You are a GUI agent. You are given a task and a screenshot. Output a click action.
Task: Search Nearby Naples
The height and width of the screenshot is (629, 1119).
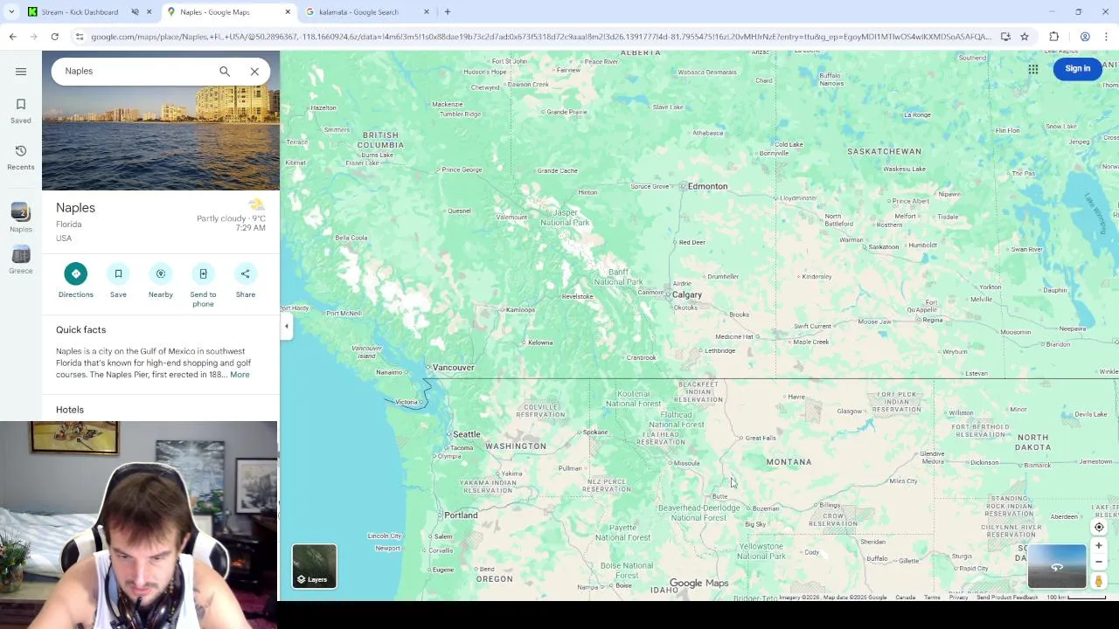pyautogui.click(x=161, y=280)
